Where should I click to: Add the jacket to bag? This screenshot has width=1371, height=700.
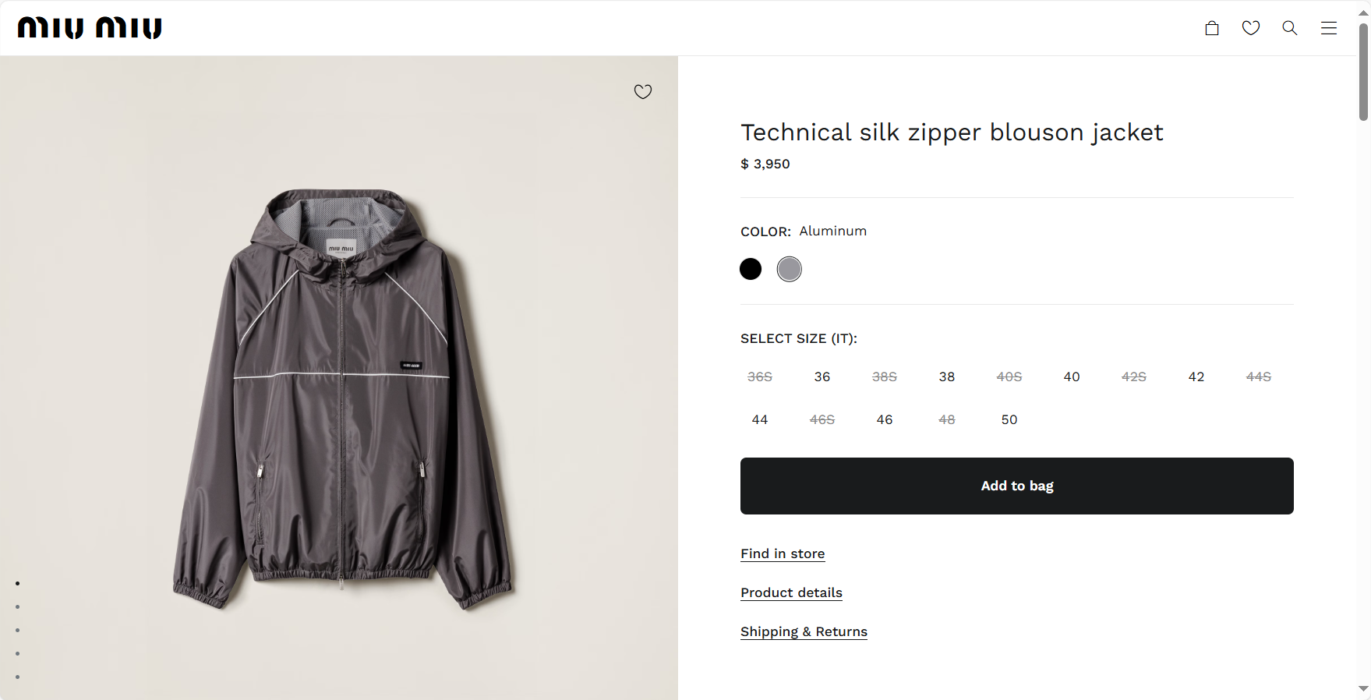(x=1017, y=486)
